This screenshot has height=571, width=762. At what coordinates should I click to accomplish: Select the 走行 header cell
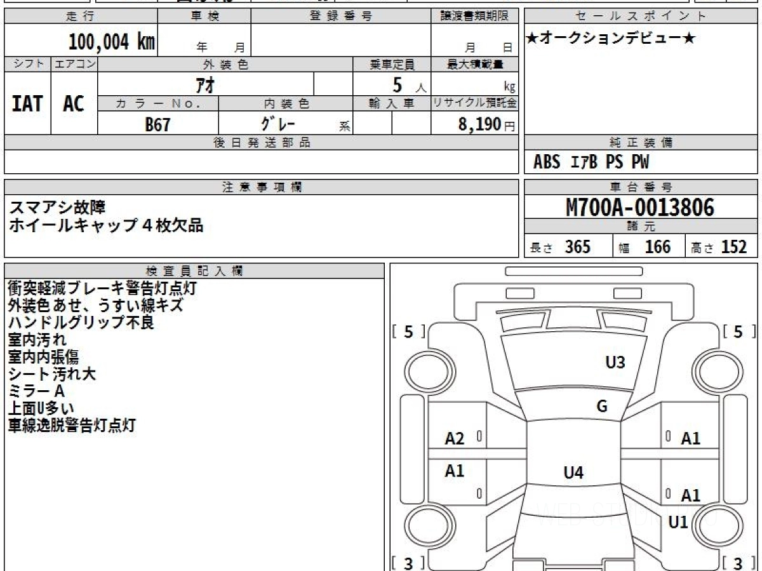[x=79, y=16]
